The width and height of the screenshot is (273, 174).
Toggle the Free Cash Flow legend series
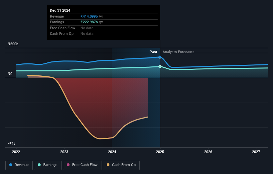point(82,165)
